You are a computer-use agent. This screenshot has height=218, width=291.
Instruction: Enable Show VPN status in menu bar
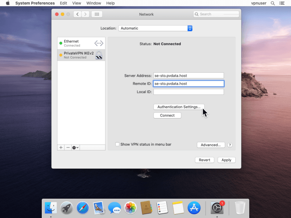[x=117, y=144]
